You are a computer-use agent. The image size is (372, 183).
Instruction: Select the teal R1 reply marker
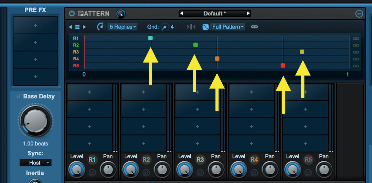point(150,38)
